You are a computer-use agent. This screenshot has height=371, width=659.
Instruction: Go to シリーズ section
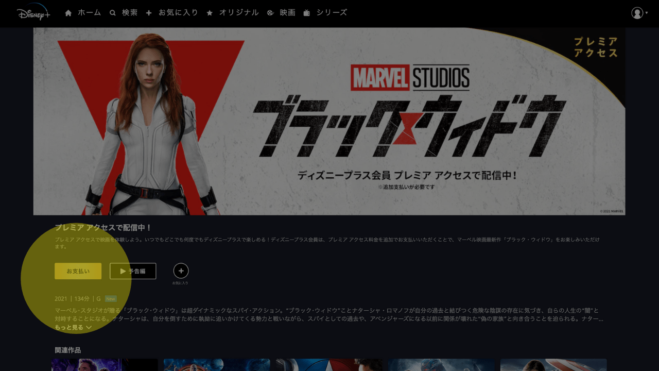325,12
